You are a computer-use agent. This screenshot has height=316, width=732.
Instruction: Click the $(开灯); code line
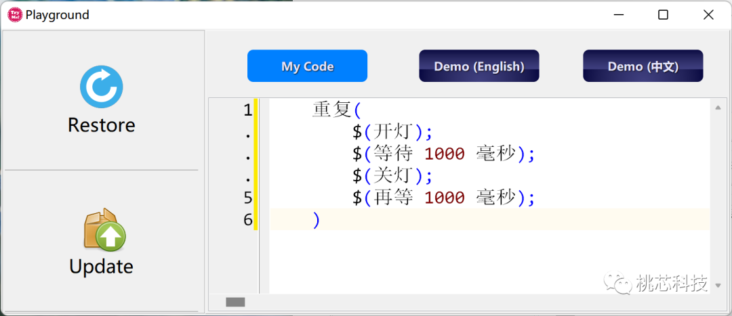[x=392, y=131]
